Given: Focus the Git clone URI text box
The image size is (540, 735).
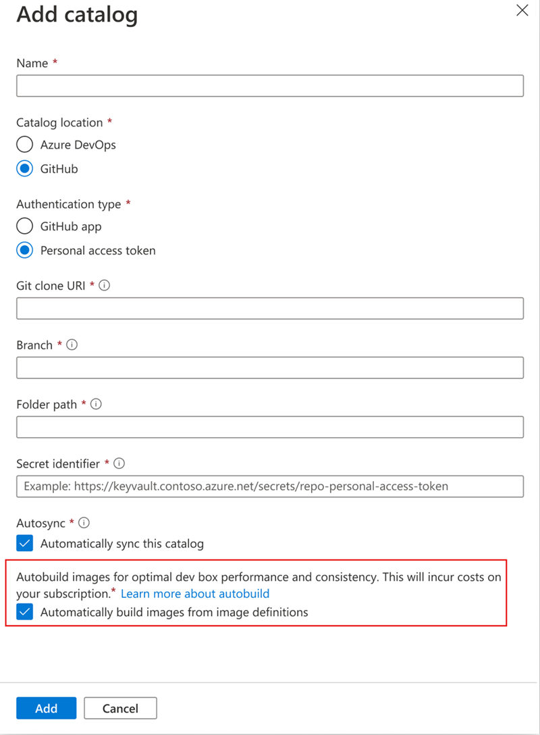Looking at the screenshot, I should [x=270, y=308].
